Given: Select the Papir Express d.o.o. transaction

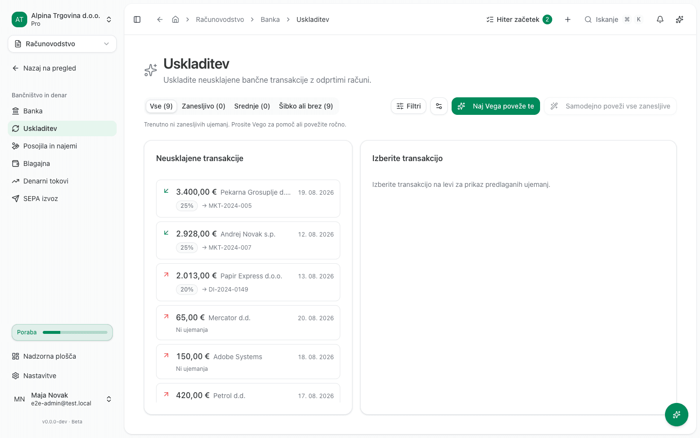Looking at the screenshot, I should click(x=248, y=282).
